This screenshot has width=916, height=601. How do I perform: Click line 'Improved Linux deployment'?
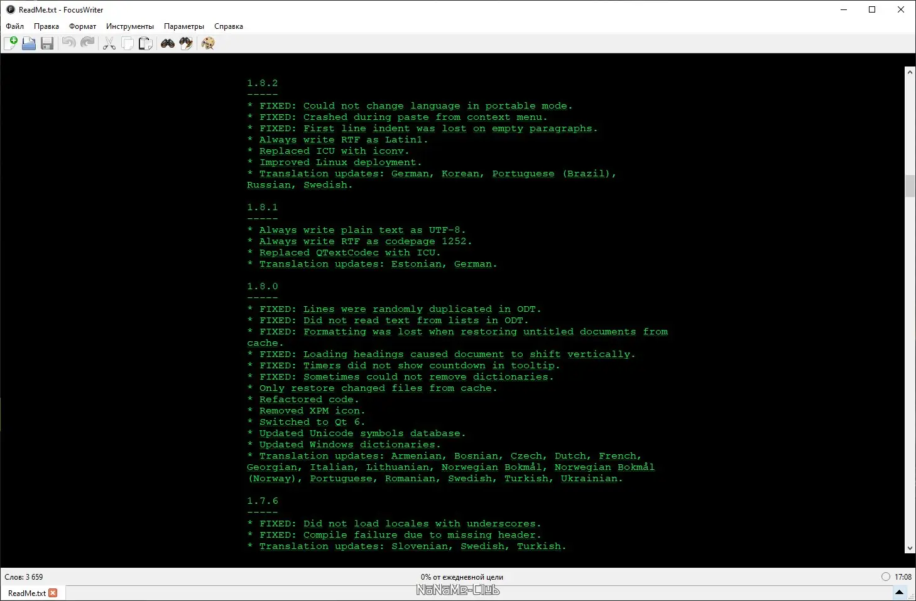coord(335,162)
